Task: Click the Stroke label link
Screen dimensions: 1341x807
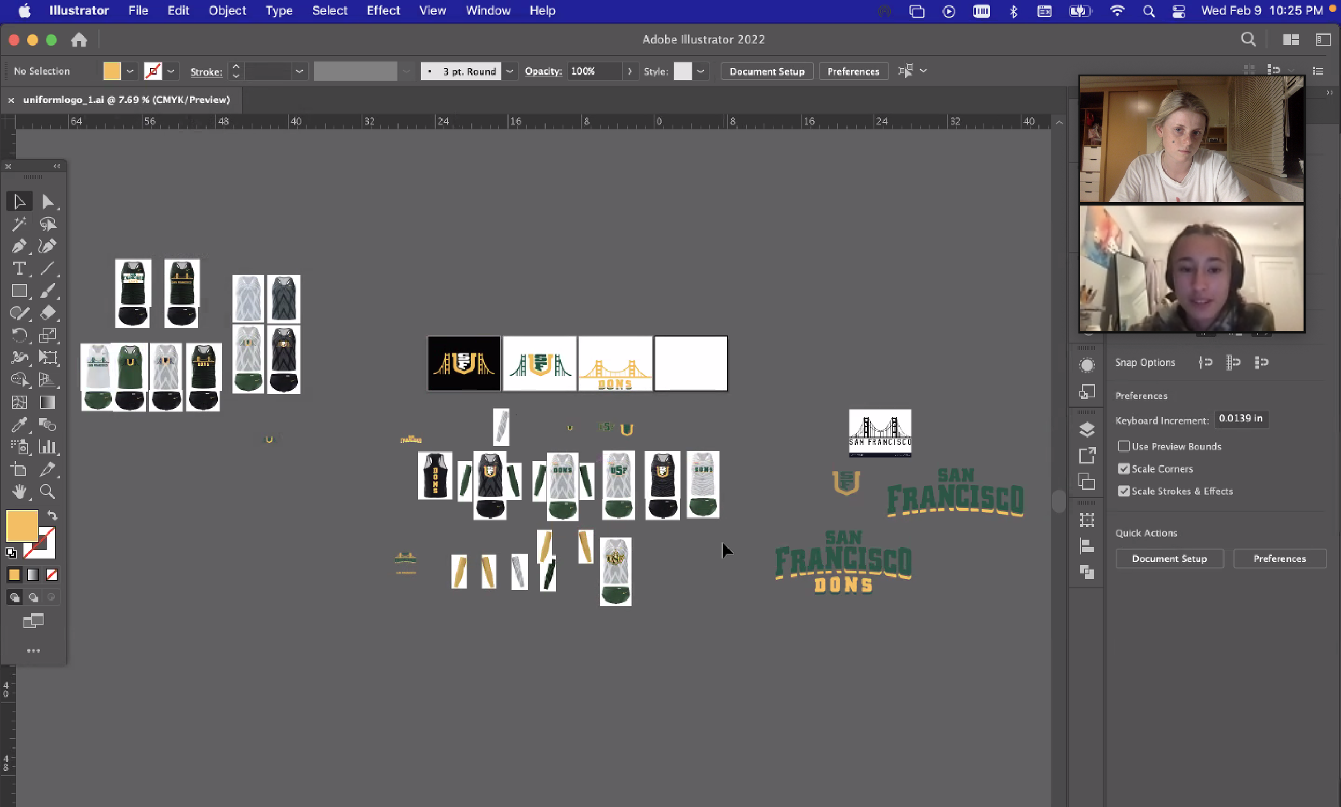Action: click(x=206, y=71)
